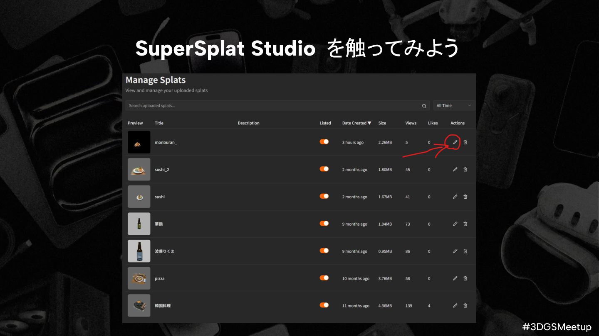Open the sushi_2 preview thumbnail
The height and width of the screenshot is (336, 599).
pyautogui.click(x=139, y=169)
